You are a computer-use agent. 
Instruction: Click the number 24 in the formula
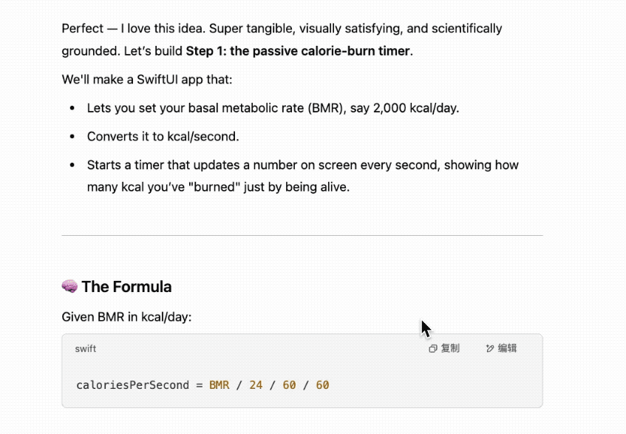pos(256,385)
